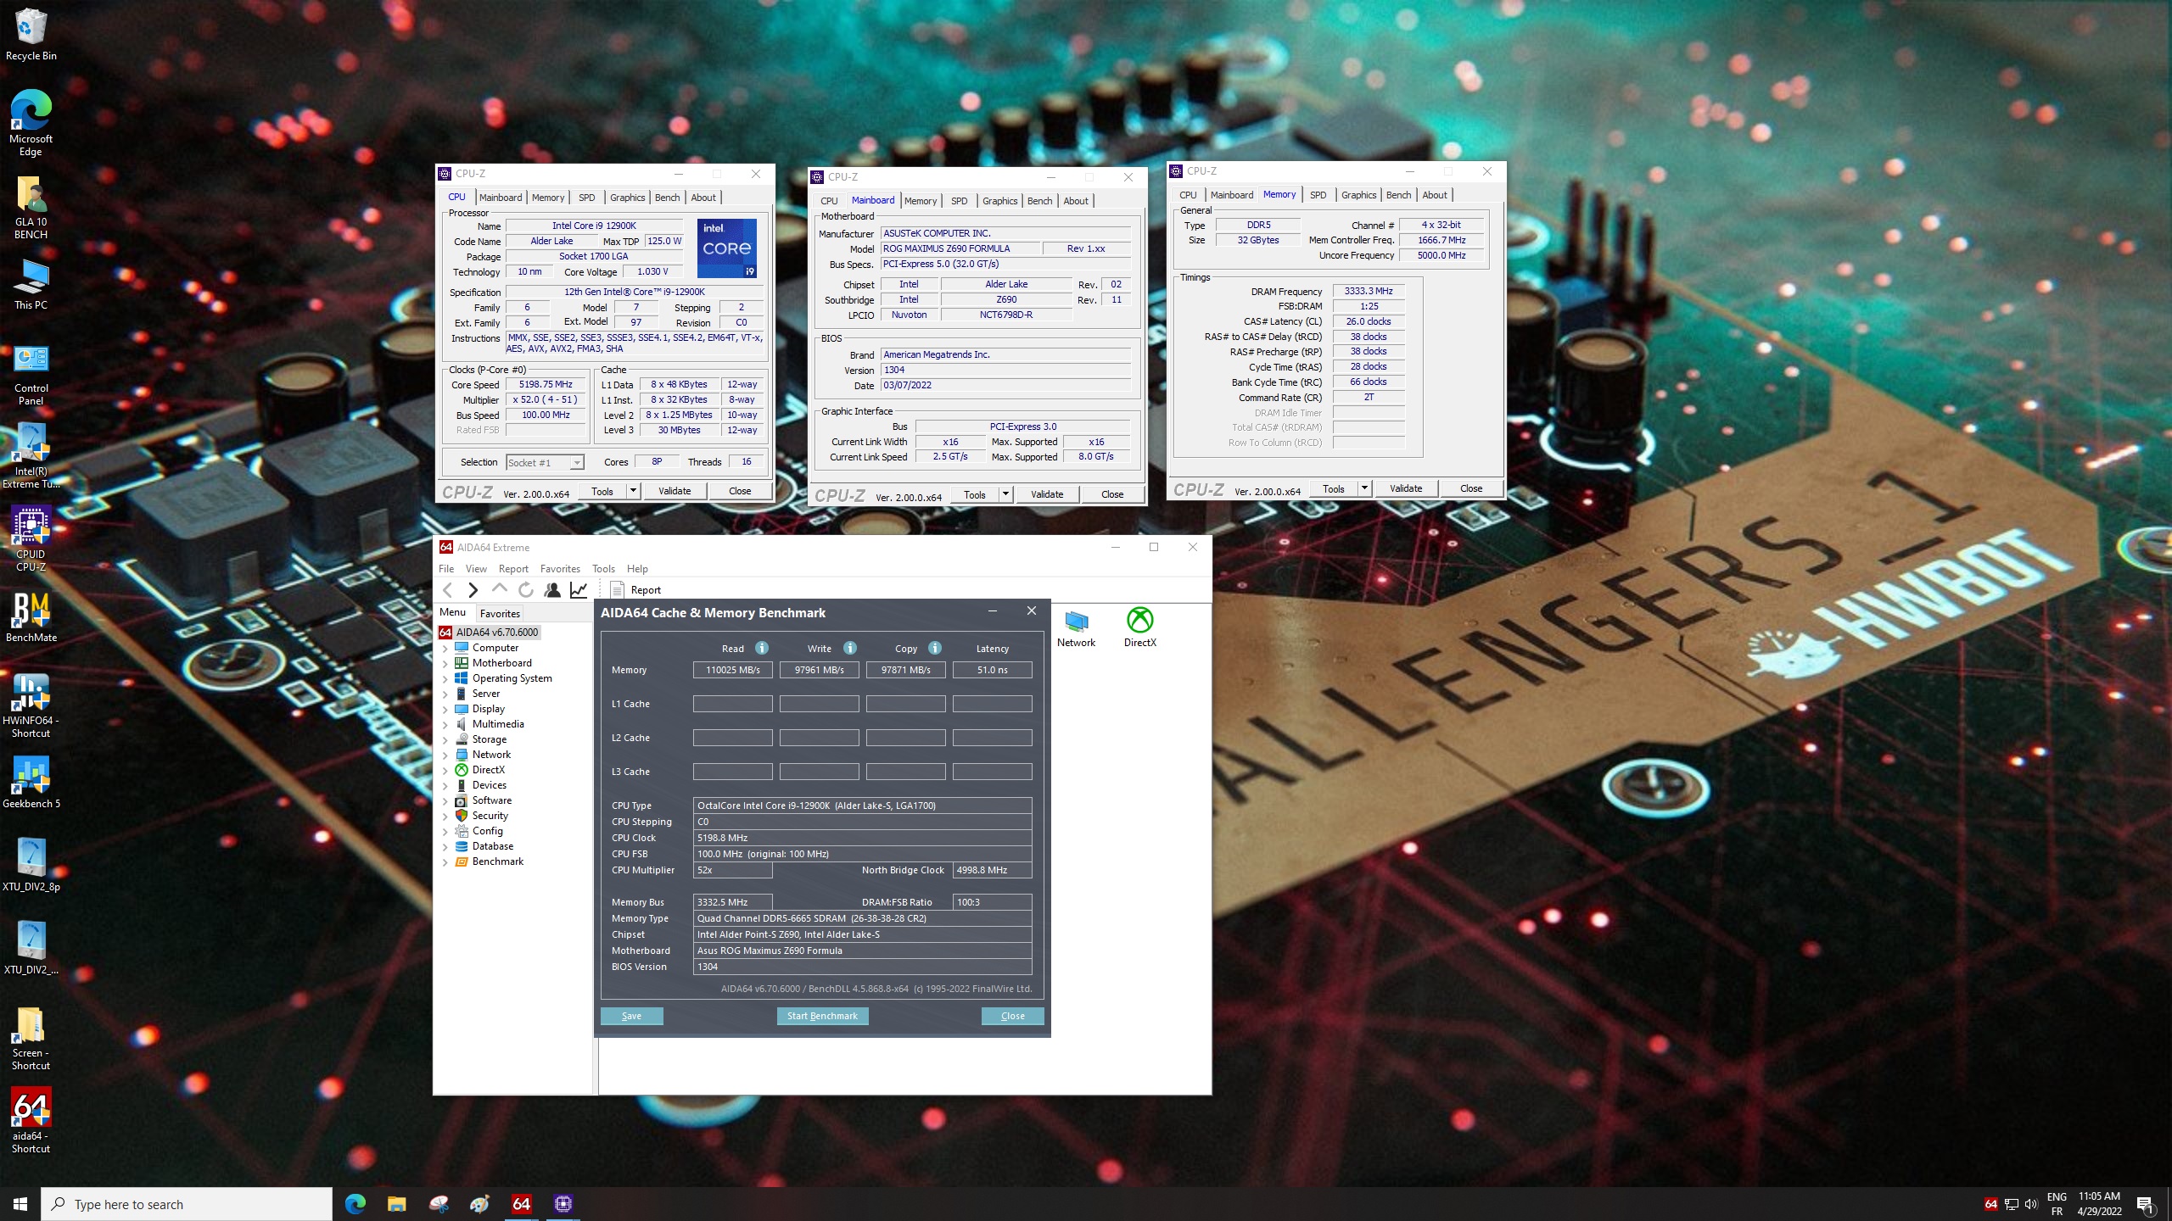Expand the Computer tree node
Image resolution: width=2172 pixels, height=1221 pixels.
[x=445, y=648]
